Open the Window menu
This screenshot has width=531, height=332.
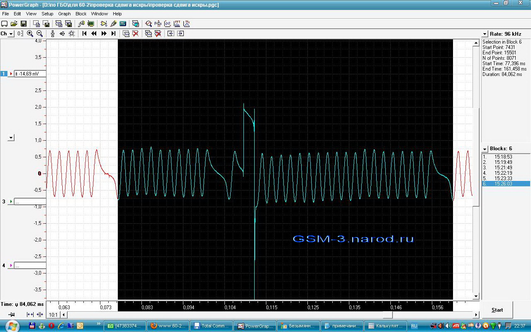click(x=100, y=14)
